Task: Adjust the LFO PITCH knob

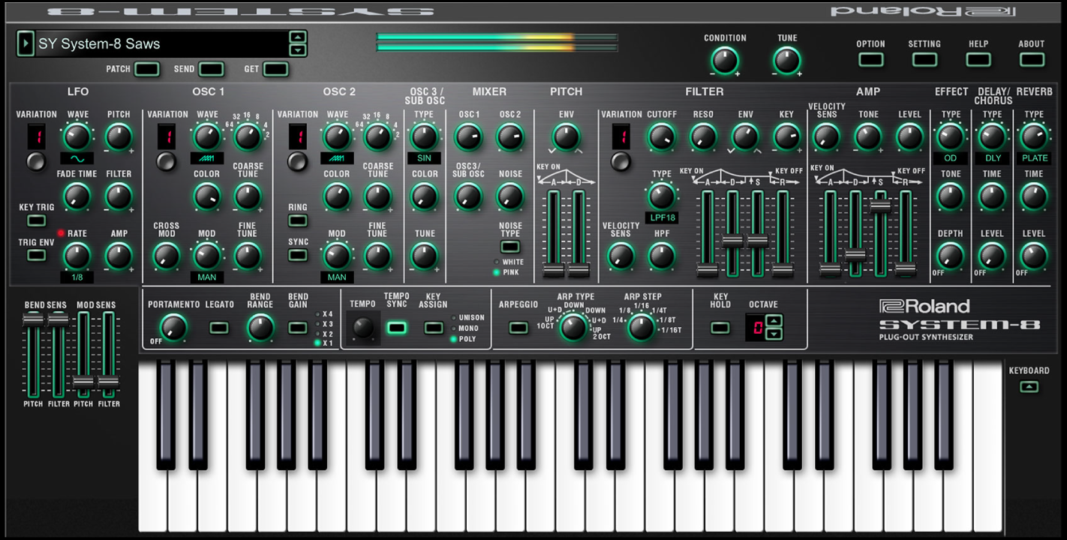Action: click(119, 137)
